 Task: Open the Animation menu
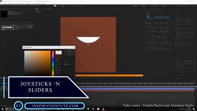28,3
